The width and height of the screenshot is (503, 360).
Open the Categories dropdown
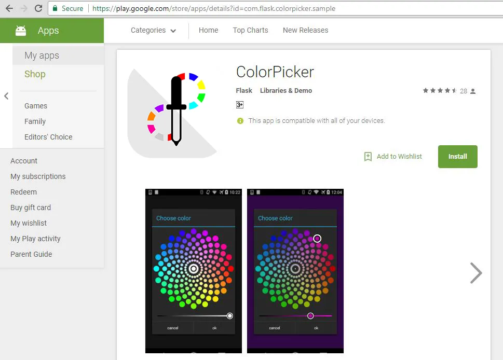click(153, 31)
